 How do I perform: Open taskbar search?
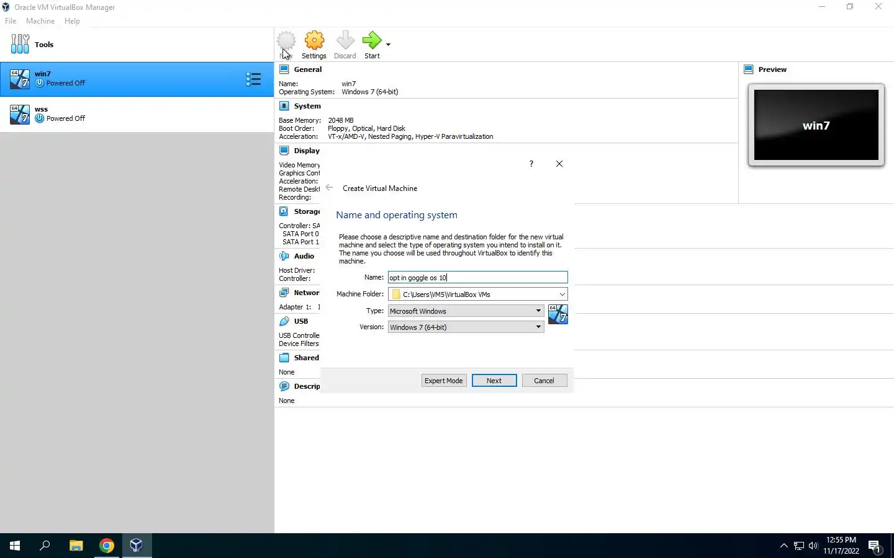[x=45, y=546]
